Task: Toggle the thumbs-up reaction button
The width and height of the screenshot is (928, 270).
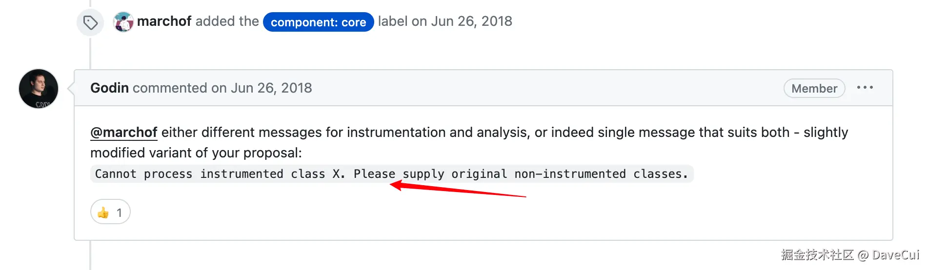Action: [110, 212]
